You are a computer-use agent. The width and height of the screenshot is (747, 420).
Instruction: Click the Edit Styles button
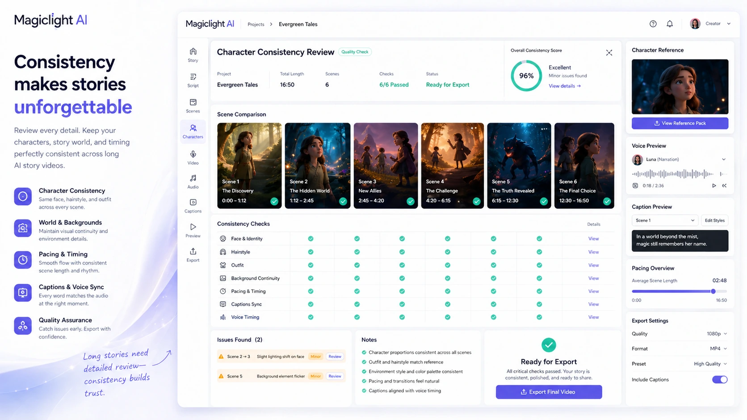[714, 220]
